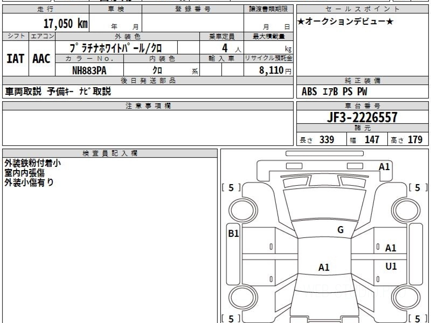Click the 内装色 header
431x323 pixels.
pyautogui.click(x=162, y=59)
